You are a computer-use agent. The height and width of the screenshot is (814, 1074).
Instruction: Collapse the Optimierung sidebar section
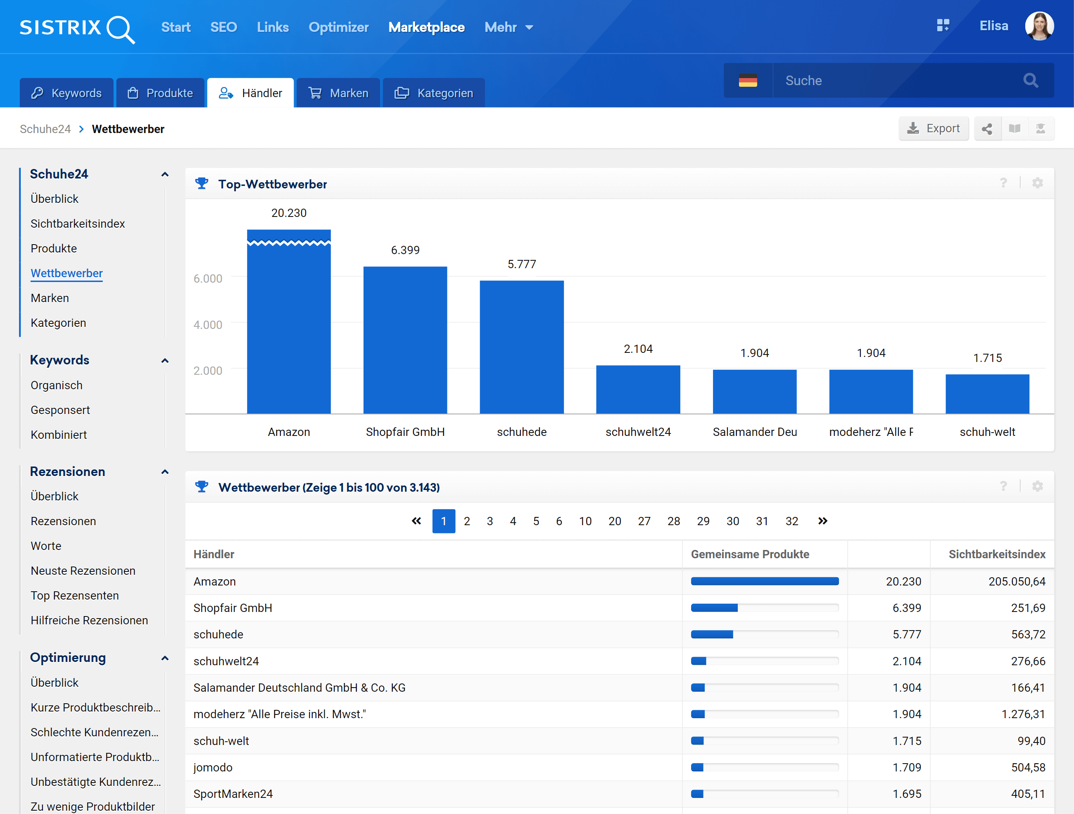click(164, 658)
